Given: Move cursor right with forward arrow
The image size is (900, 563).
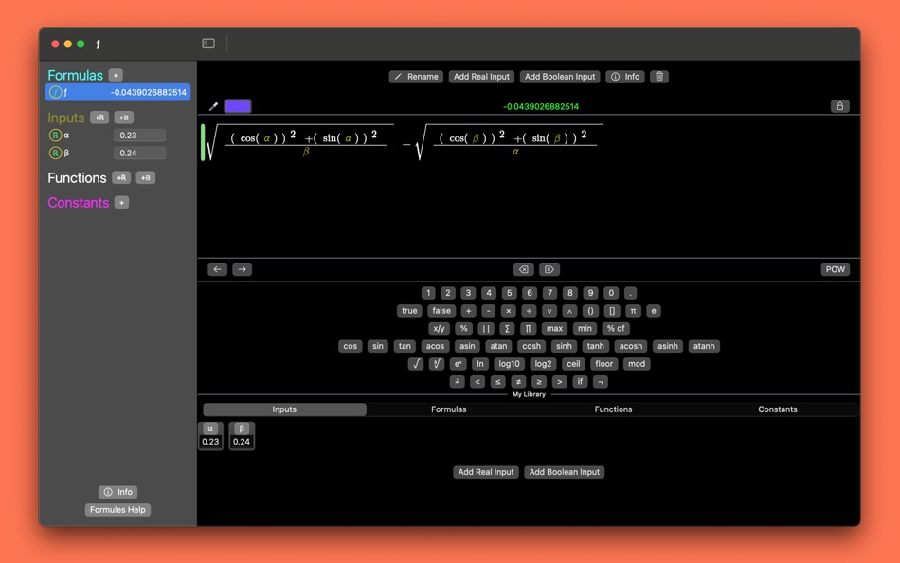Looking at the screenshot, I should pos(242,269).
